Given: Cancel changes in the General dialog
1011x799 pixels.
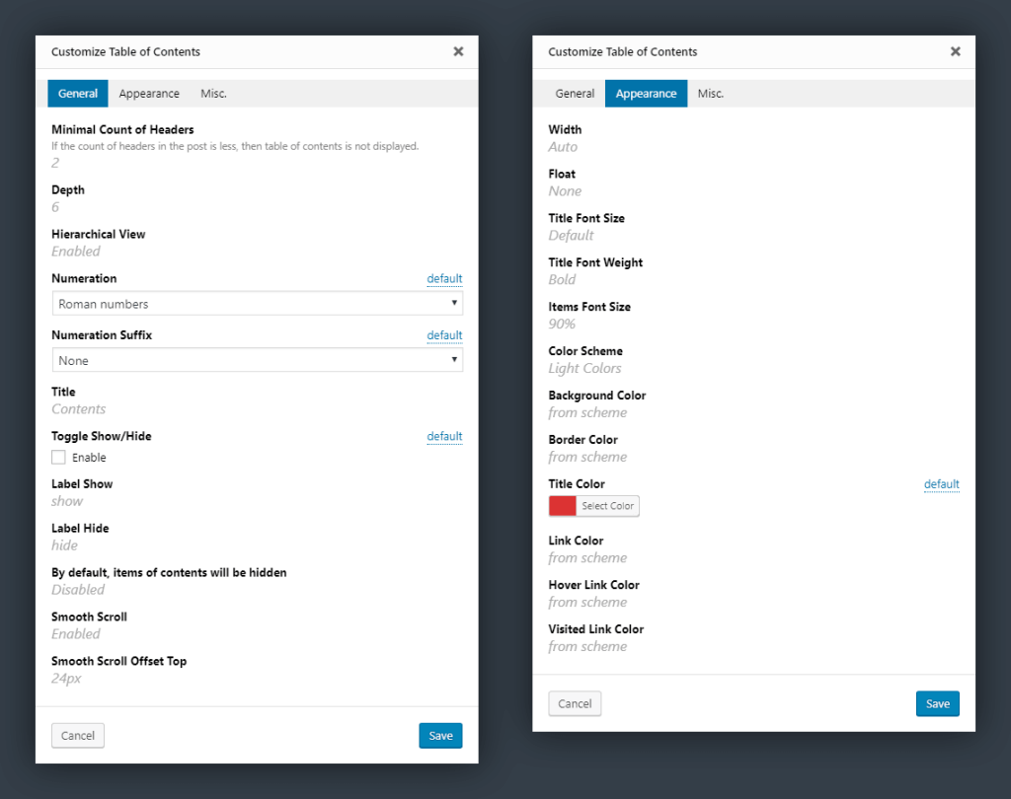Looking at the screenshot, I should 77,735.
